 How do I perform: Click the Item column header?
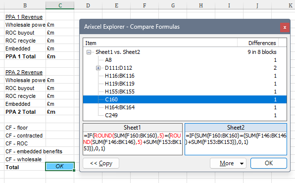(160, 43)
